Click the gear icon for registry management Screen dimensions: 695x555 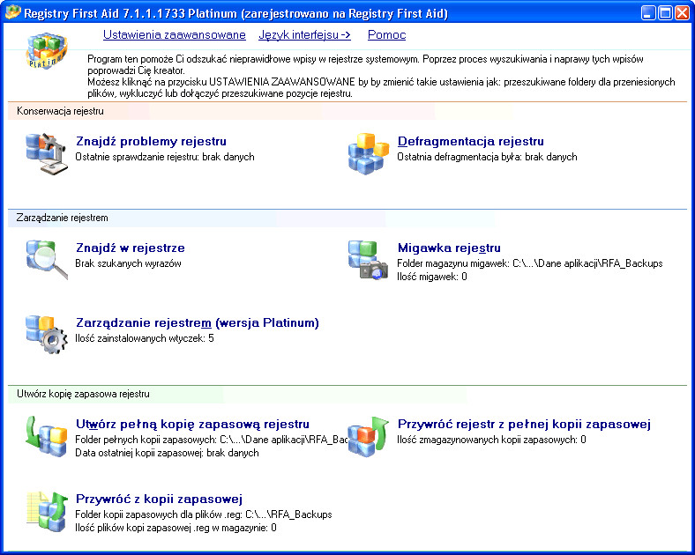point(47,334)
